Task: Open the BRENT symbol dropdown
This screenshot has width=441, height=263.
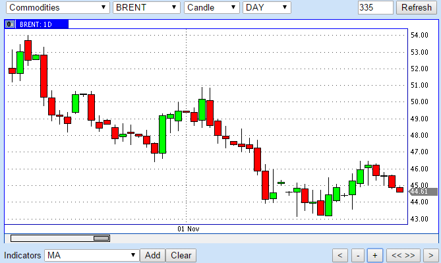Action: click(x=146, y=8)
